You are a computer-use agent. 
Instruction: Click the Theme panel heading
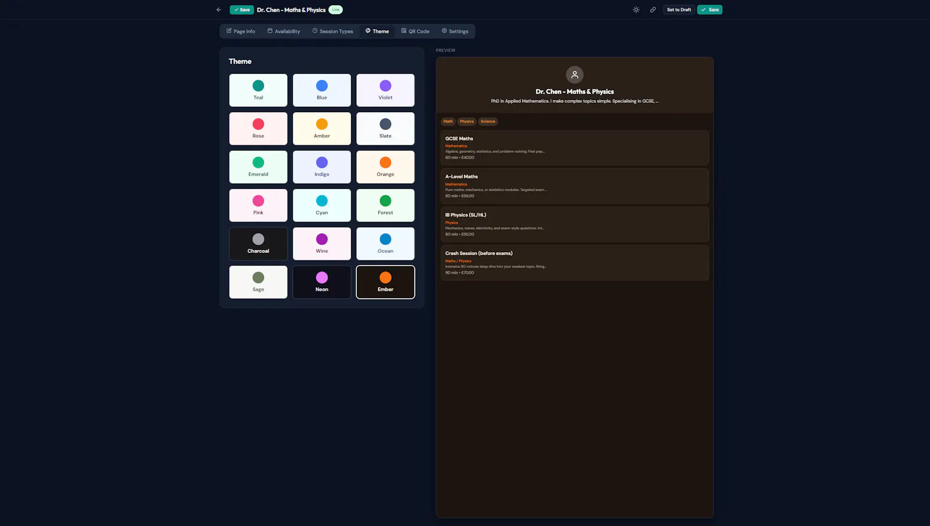(x=240, y=61)
